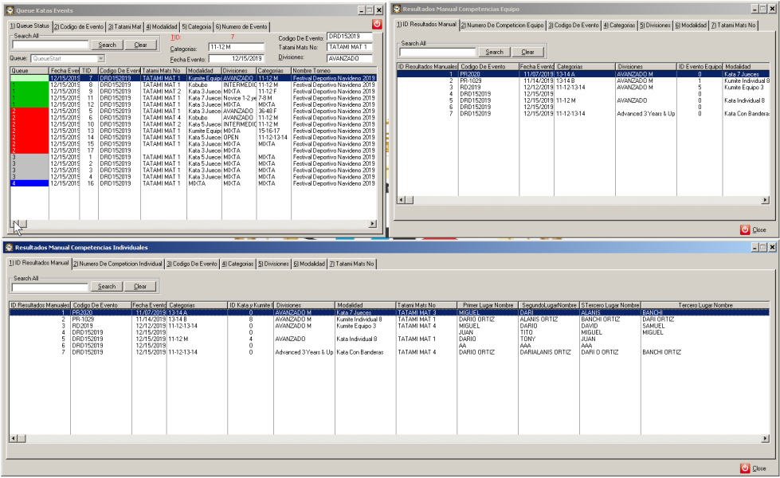
Task: Click Primer Lugar Nombre column header
Action: tap(488, 305)
